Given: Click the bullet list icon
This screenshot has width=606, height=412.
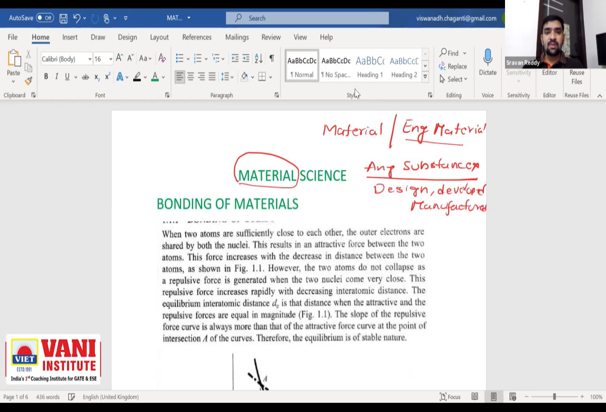Looking at the screenshot, I should (x=179, y=59).
